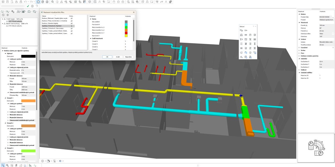The image size is (335, 167).
Task: Click the OK button in filter dialog
Action: coord(107,57)
